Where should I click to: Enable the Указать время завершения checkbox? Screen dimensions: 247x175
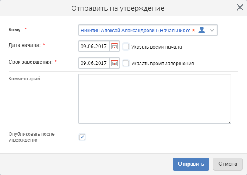click(126, 63)
